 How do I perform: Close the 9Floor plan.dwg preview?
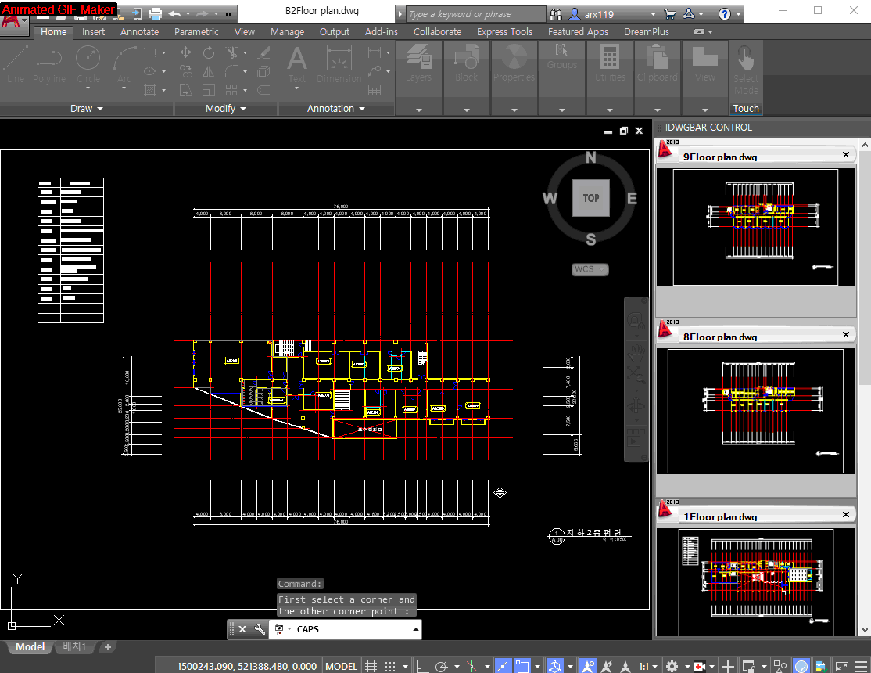click(845, 155)
